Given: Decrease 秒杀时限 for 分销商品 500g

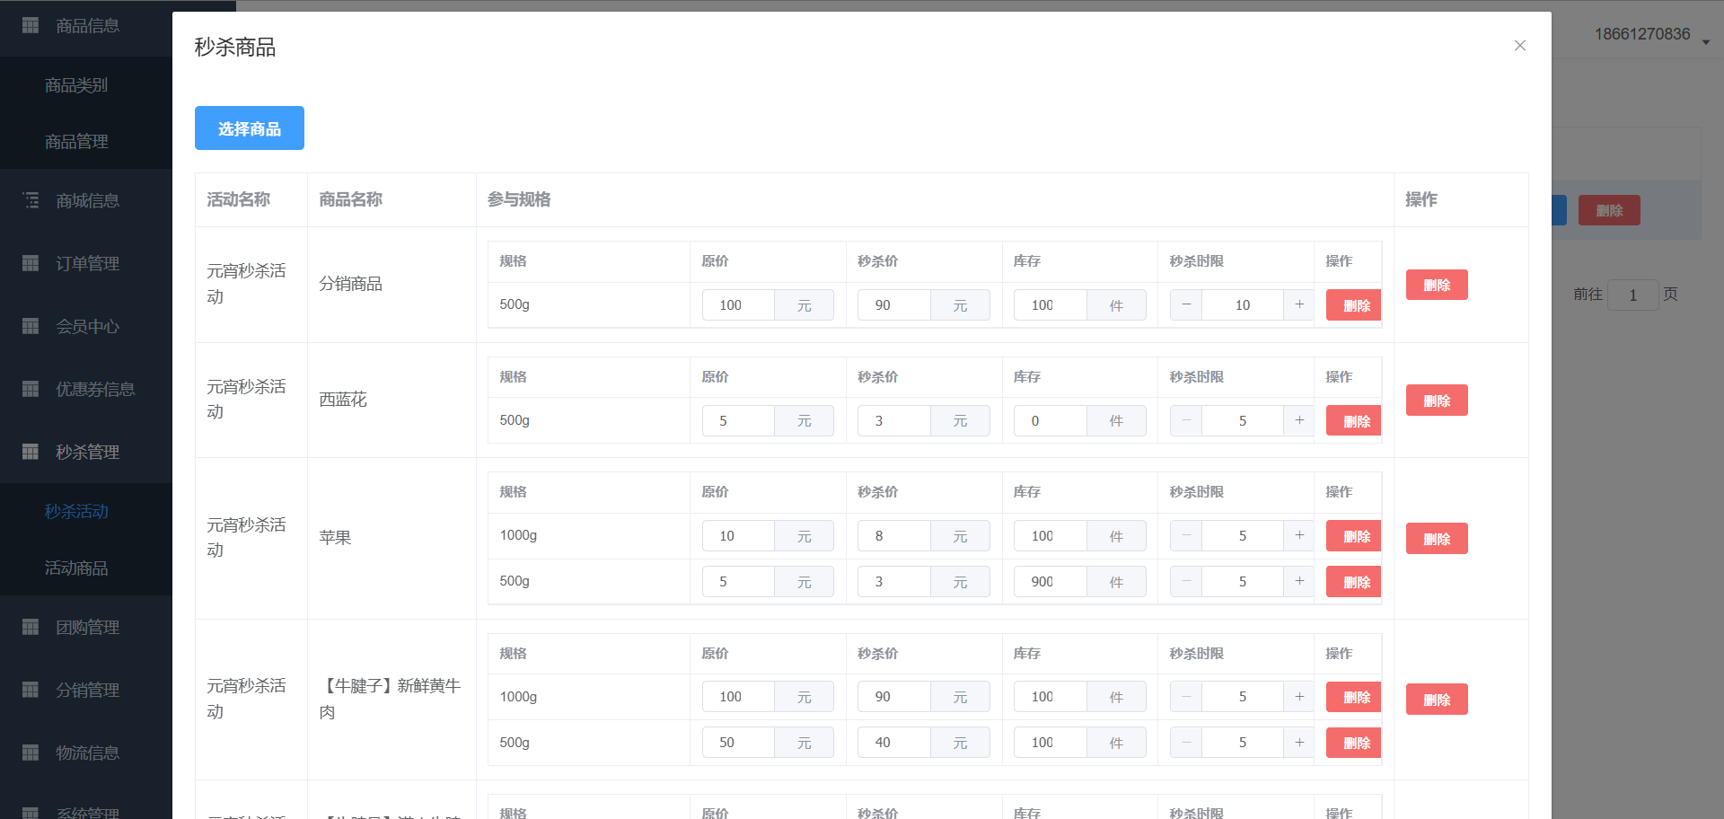Looking at the screenshot, I should tap(1186, 305).
